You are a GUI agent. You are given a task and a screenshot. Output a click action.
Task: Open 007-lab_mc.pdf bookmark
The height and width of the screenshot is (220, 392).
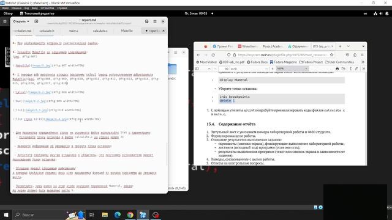(x=232, y=62)
